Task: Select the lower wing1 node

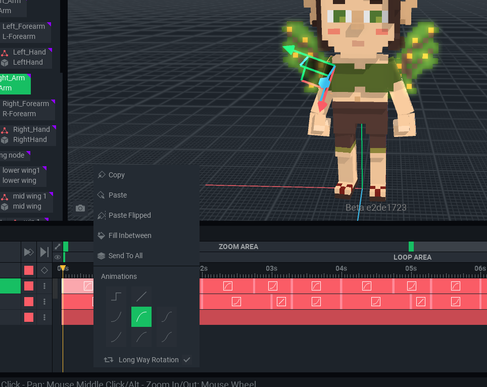Action: (x=23, y=175)
